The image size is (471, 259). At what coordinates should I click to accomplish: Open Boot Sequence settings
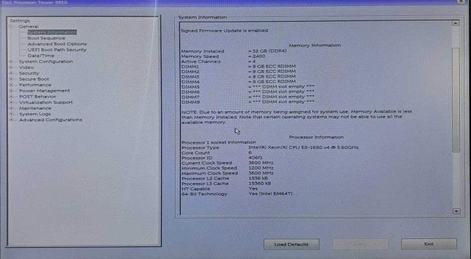[47, 38]
